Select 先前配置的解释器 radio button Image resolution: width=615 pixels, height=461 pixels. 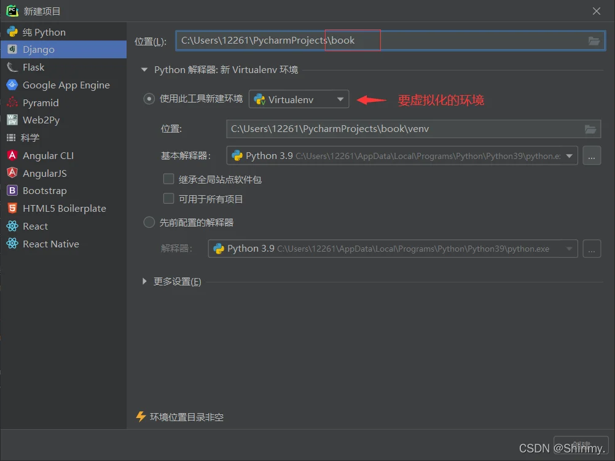(149, 222)
